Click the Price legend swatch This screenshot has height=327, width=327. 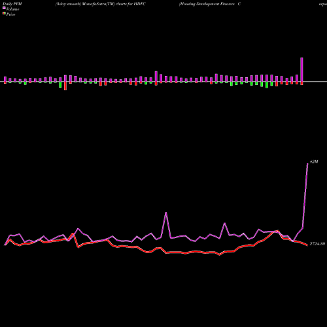(x=4, y=14)
